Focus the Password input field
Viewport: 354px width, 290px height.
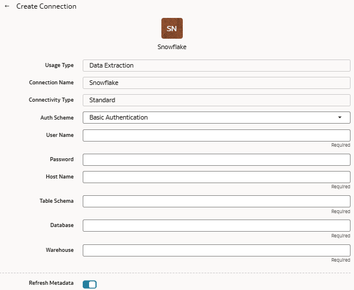(216, 159)
